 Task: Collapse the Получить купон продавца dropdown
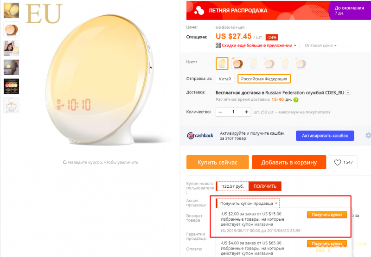point(248,204)
